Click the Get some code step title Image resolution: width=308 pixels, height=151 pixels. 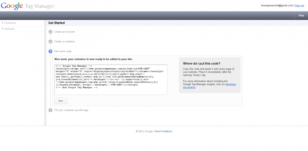(x=63, y=52)
